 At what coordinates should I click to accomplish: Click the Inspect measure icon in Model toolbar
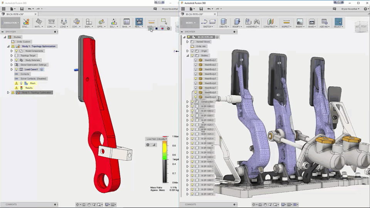[286, 22]
